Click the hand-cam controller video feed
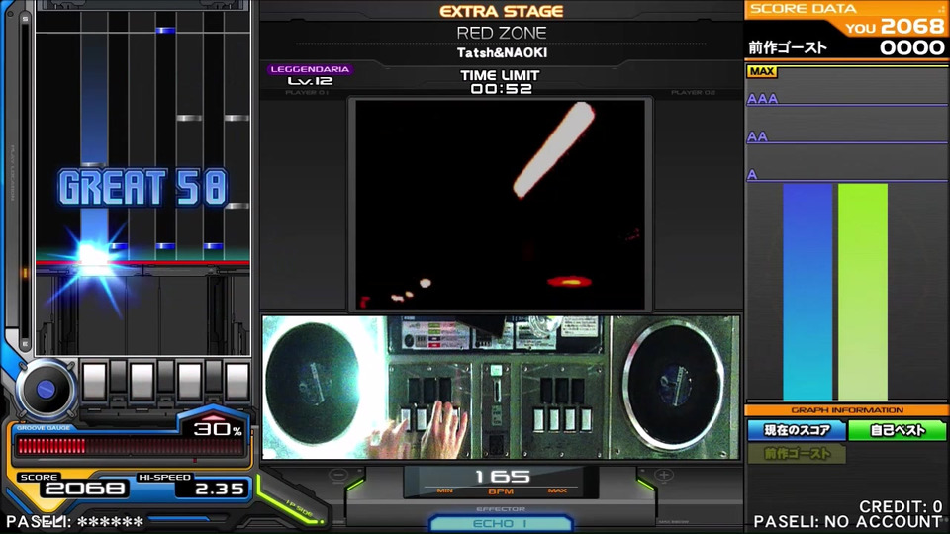The image size is (950, 534). [x=501, y=387]
